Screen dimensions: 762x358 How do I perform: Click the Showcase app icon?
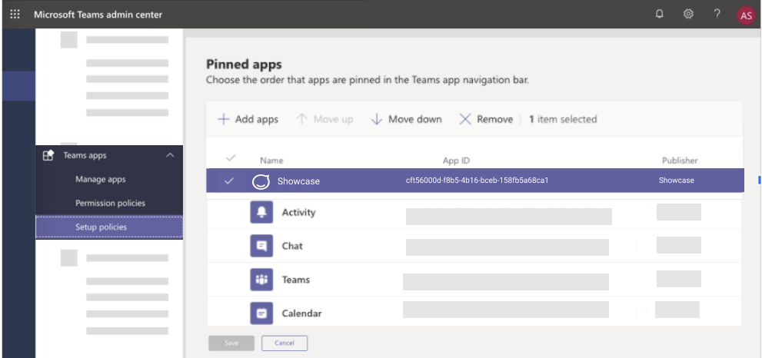[261, 181]
